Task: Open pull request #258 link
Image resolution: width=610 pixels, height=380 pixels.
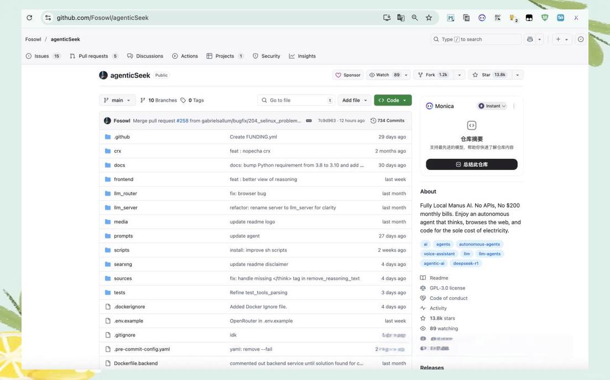Action: click(183, 121)
